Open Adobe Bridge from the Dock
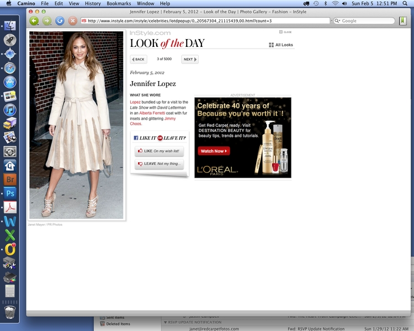Screen dimensions: 414x331 tap(10, 179)
